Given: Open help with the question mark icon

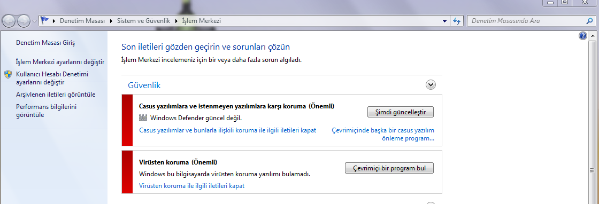Looking at the screenshot, I should pos(582,36).
